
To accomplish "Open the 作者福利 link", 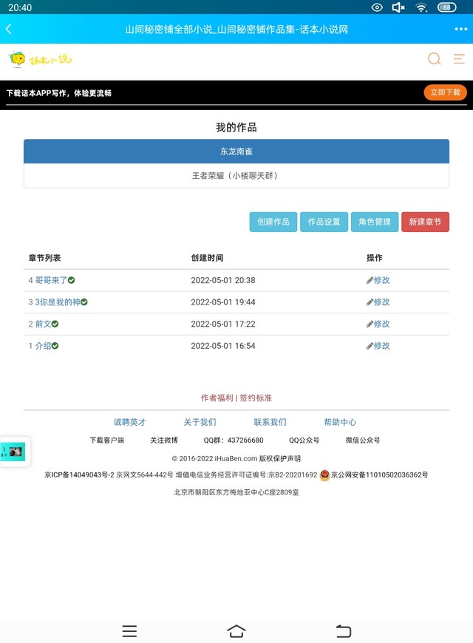I will (217, 398).
